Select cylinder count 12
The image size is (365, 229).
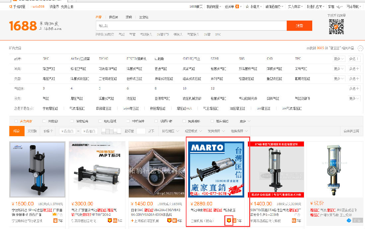212,88
